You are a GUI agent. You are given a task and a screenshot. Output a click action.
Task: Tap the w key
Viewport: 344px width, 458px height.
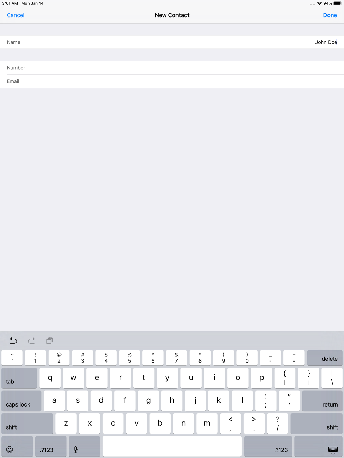[73, 378]
